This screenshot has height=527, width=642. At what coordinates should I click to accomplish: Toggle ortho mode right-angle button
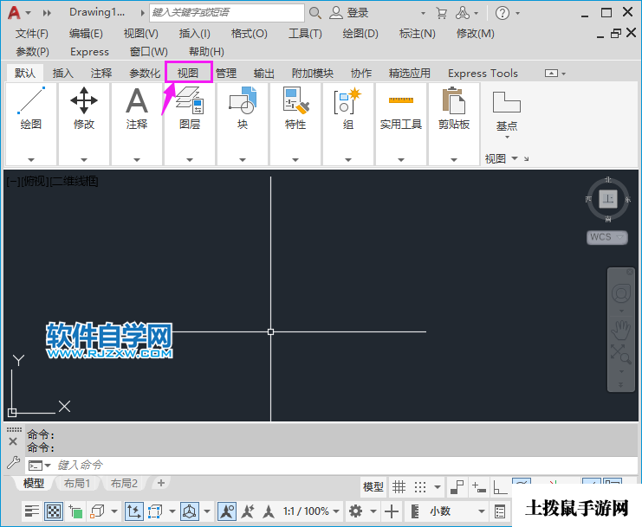(x=500, y=487)
